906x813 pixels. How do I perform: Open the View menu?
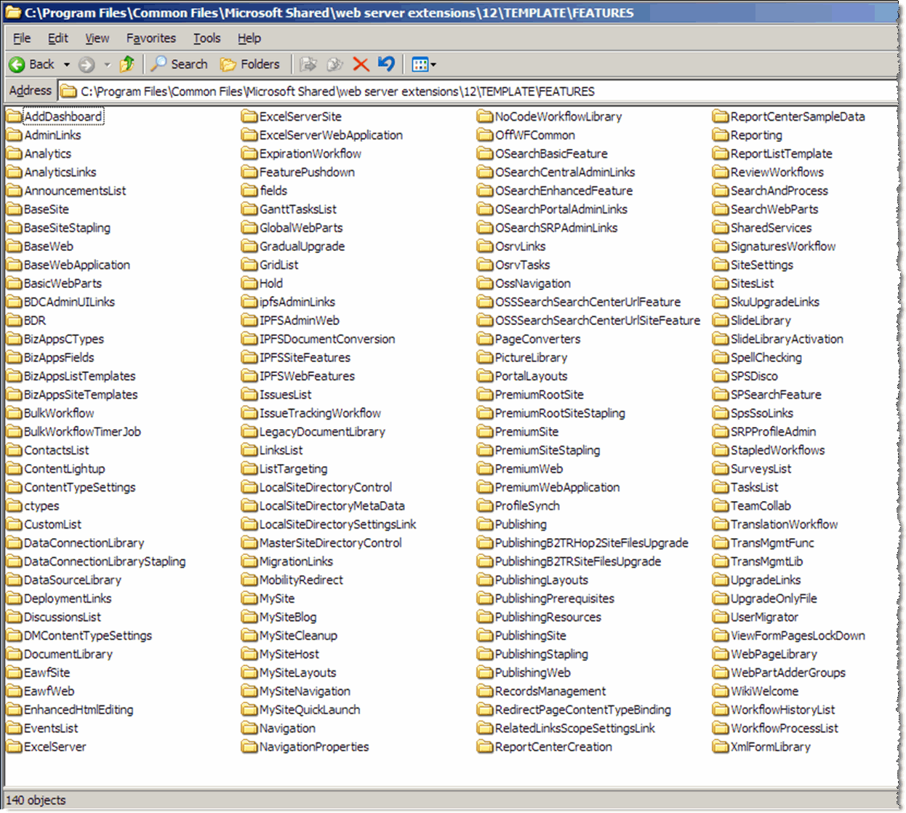[x=97, y=39]
